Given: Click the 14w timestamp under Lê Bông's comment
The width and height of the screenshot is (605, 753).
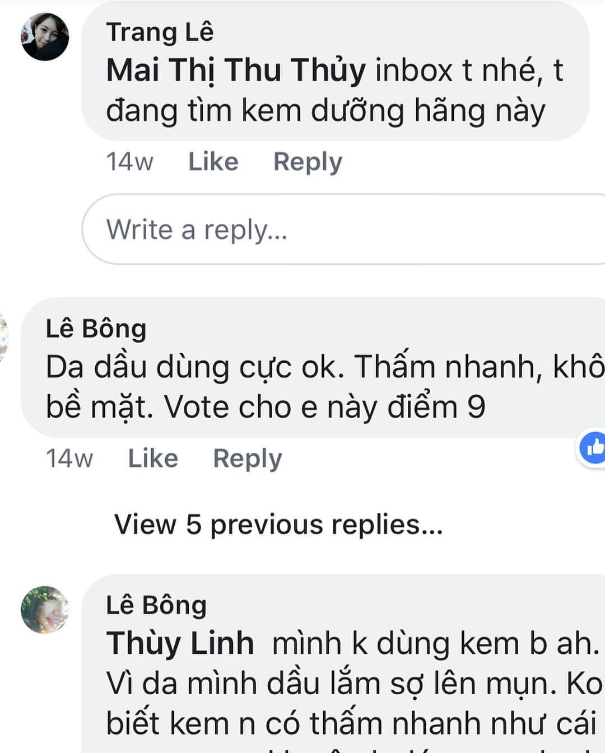Looking at the screenshot, I should tap(69, 459).
